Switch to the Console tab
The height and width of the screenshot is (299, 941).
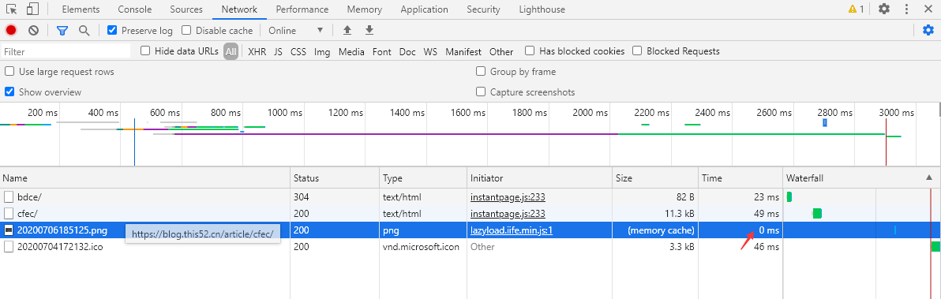[x=134, y=9]
